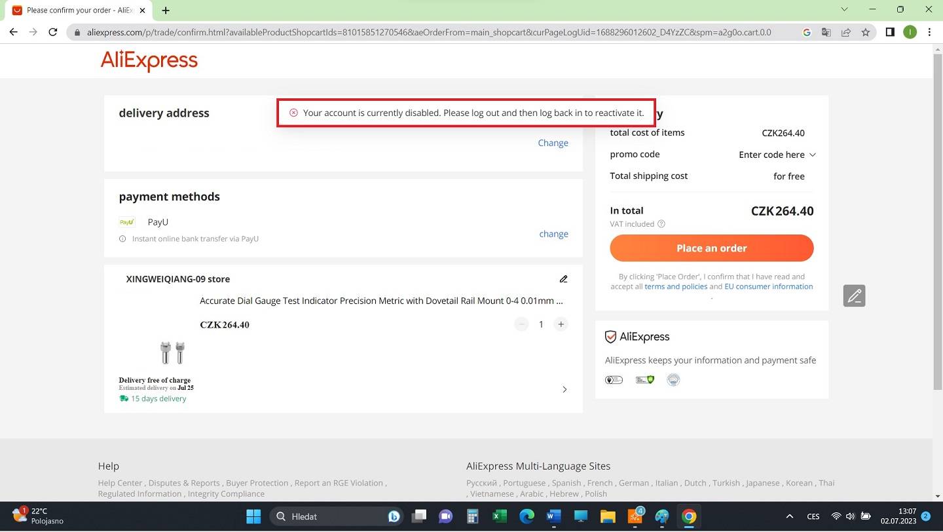
Task: Open the green Chrome profile avatar
Action: point(910,32)
